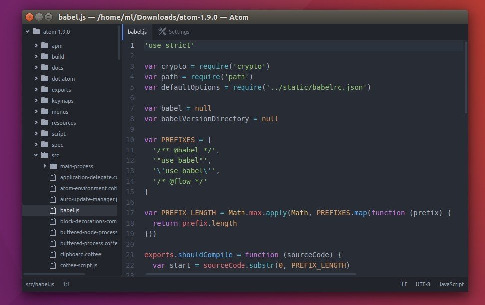Click the folder icon next to keymaps
Screen dimensions: 485x305
click(x=45, y=100)
